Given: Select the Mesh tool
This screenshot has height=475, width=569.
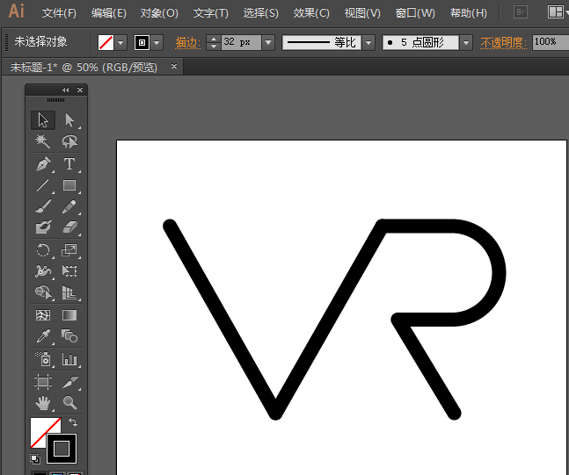Looking at the screenshot, I should point(43,315).
